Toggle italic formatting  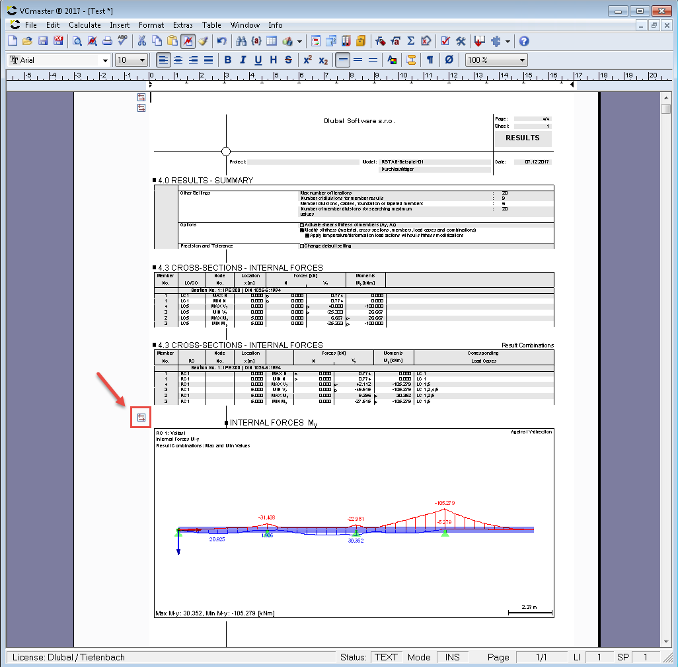(242, 60)
